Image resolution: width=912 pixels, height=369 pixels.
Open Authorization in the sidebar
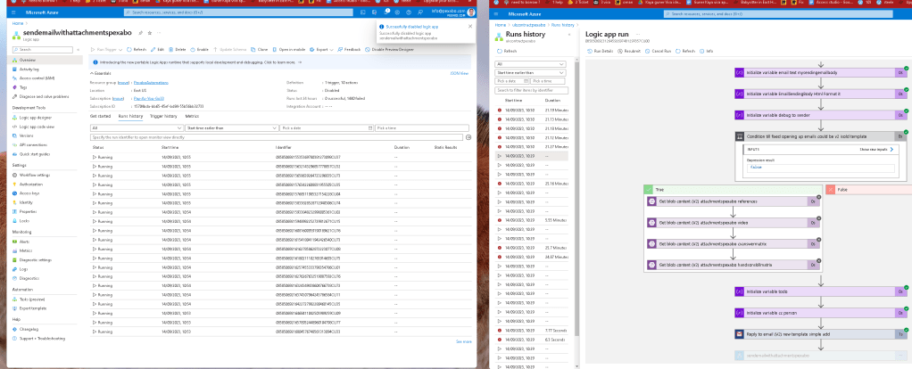point(31,184)
